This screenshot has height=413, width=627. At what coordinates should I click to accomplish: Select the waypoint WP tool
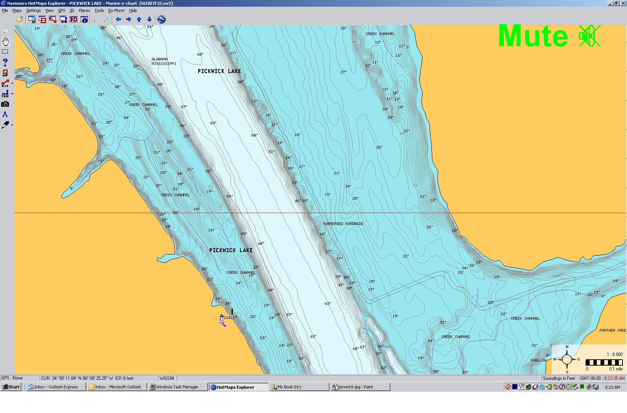tap(5, 73)
